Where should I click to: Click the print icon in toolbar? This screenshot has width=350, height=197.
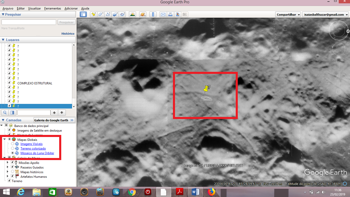click(170, 14)
